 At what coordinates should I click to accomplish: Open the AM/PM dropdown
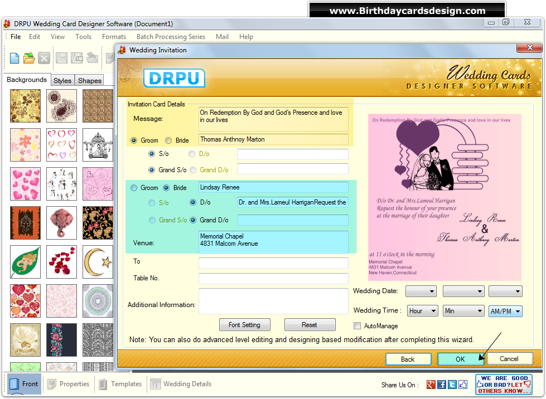tap(506, 311)
